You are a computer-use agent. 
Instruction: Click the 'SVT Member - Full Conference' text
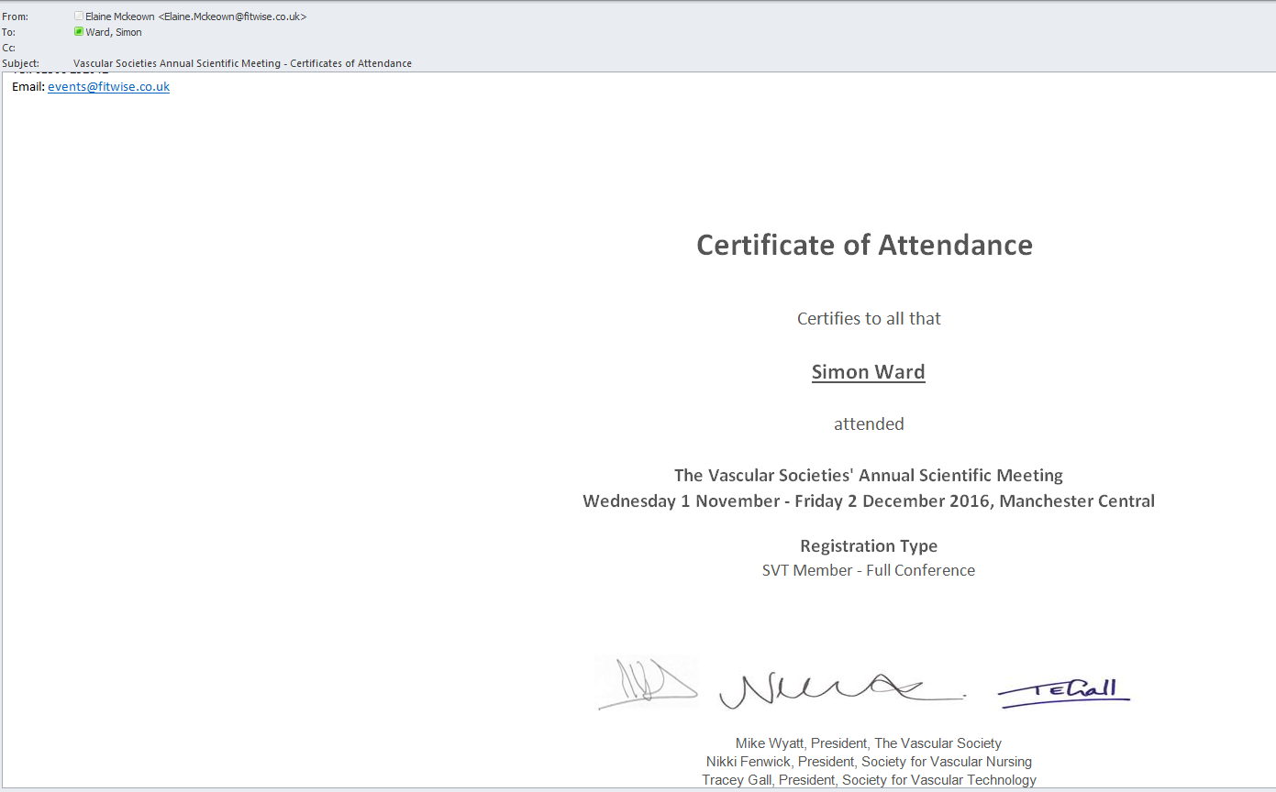pos(868,570)
